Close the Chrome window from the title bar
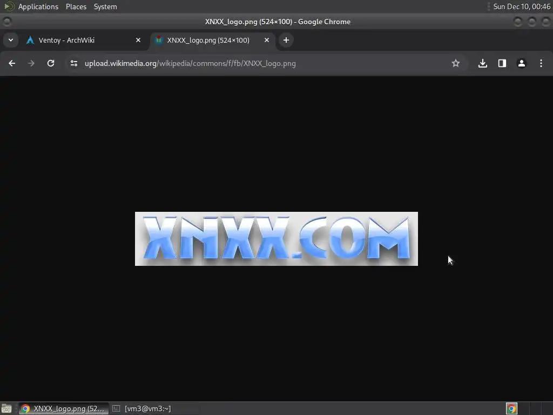Screen dimensions: 553x415 coord(545,22)
